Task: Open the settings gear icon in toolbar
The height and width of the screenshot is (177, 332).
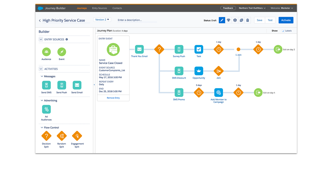Action: [235, 20]
